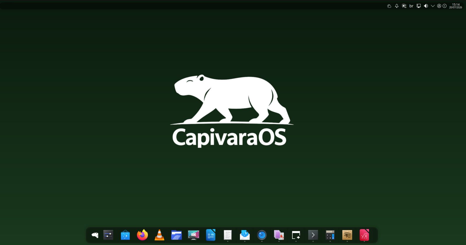Click the circled left-arrow tray button
Screen dimensions: 466x245
[x=444, y=6]
